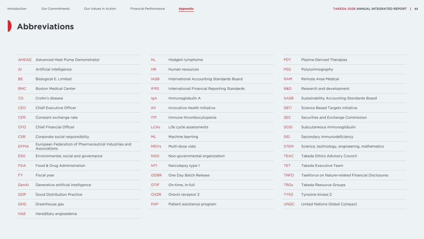Select the ODBR abbreviation
This screenshot has width=424, height=239.
[x=156, y=176]
